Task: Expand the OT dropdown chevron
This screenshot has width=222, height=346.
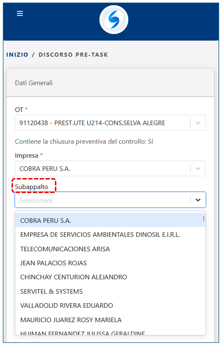Action: (x=198, y=123)
